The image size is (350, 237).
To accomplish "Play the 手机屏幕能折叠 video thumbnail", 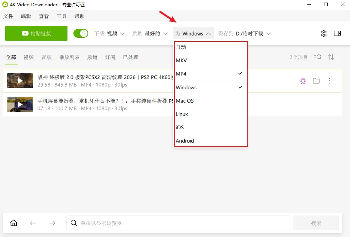I will click(20, 104).
